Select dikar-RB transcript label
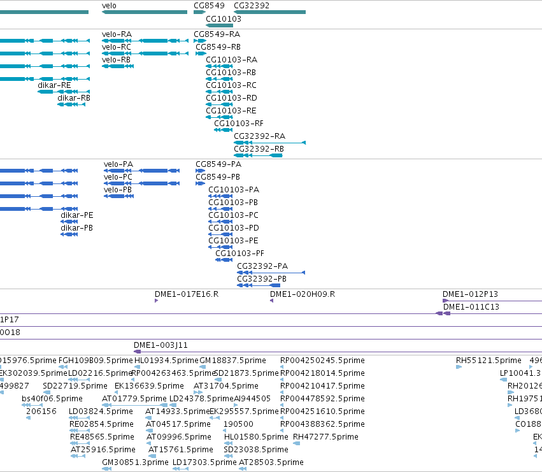542x472 pixels. click(x=74, y=98)
